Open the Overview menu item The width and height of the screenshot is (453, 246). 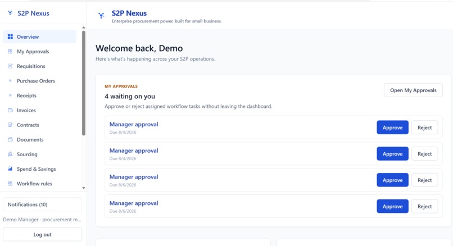[40, 37]
